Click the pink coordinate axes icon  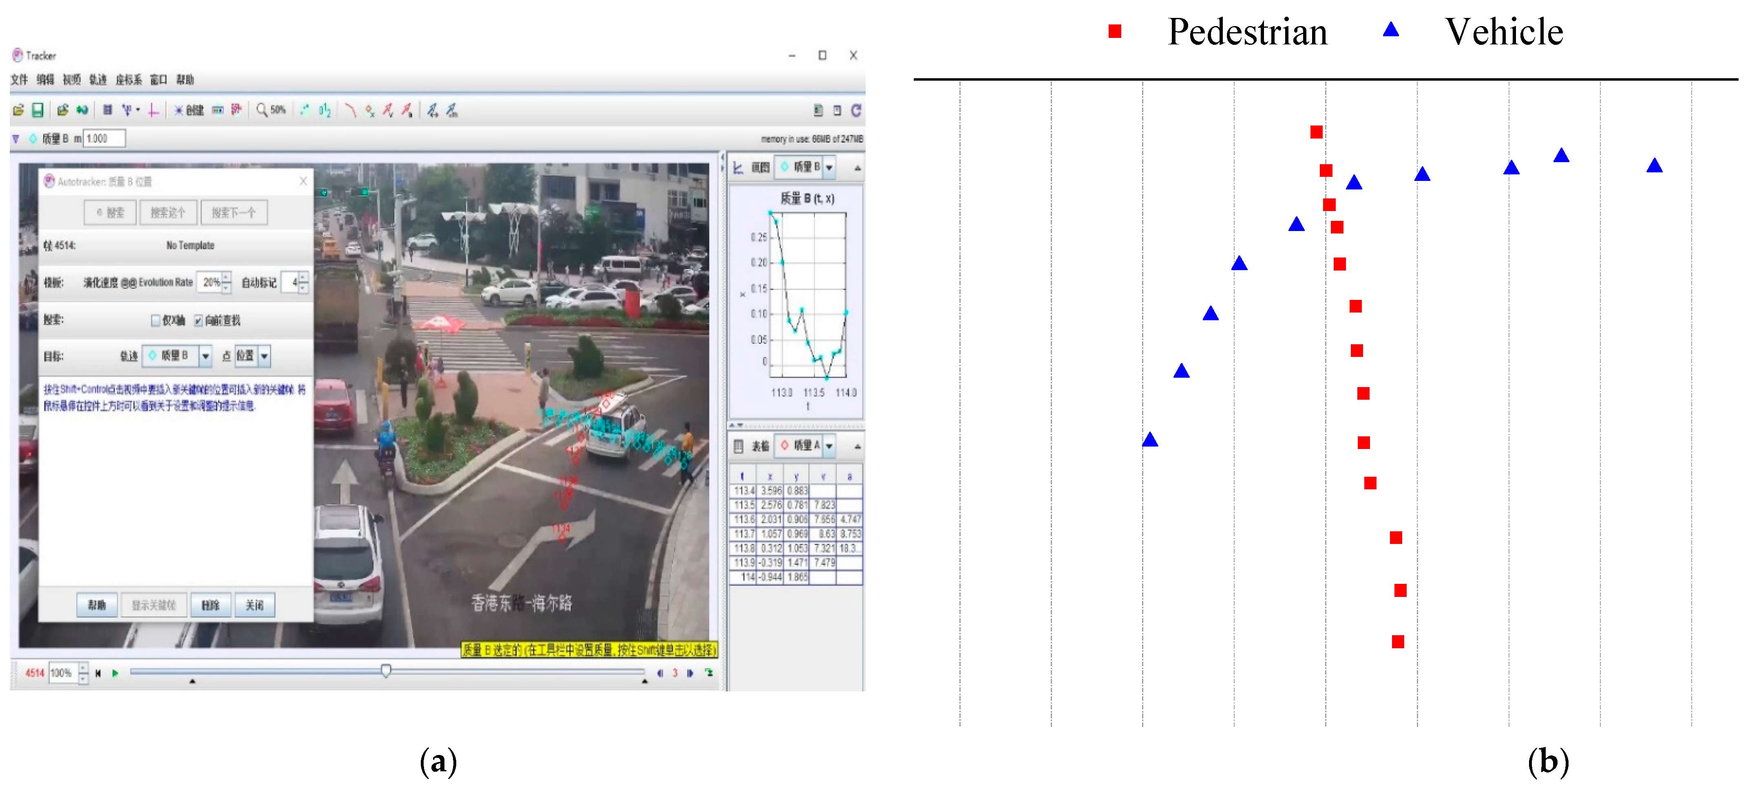[154, 110]
